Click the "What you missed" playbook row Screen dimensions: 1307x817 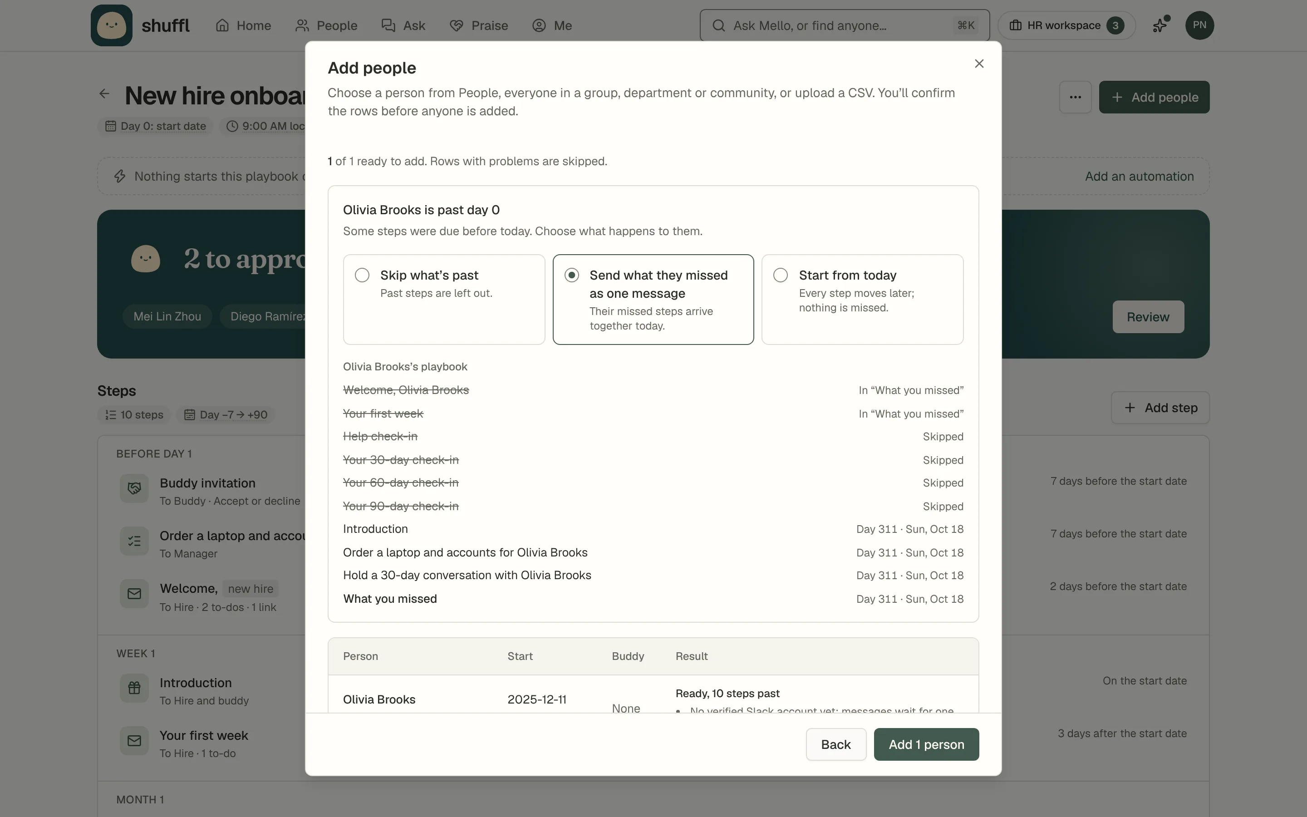(x=653, y=599)
